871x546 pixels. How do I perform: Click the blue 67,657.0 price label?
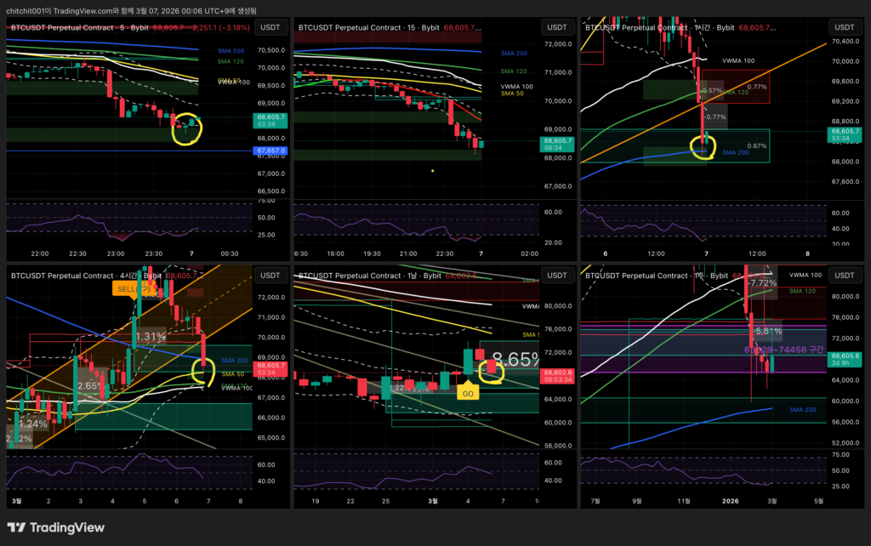[271, 151]
